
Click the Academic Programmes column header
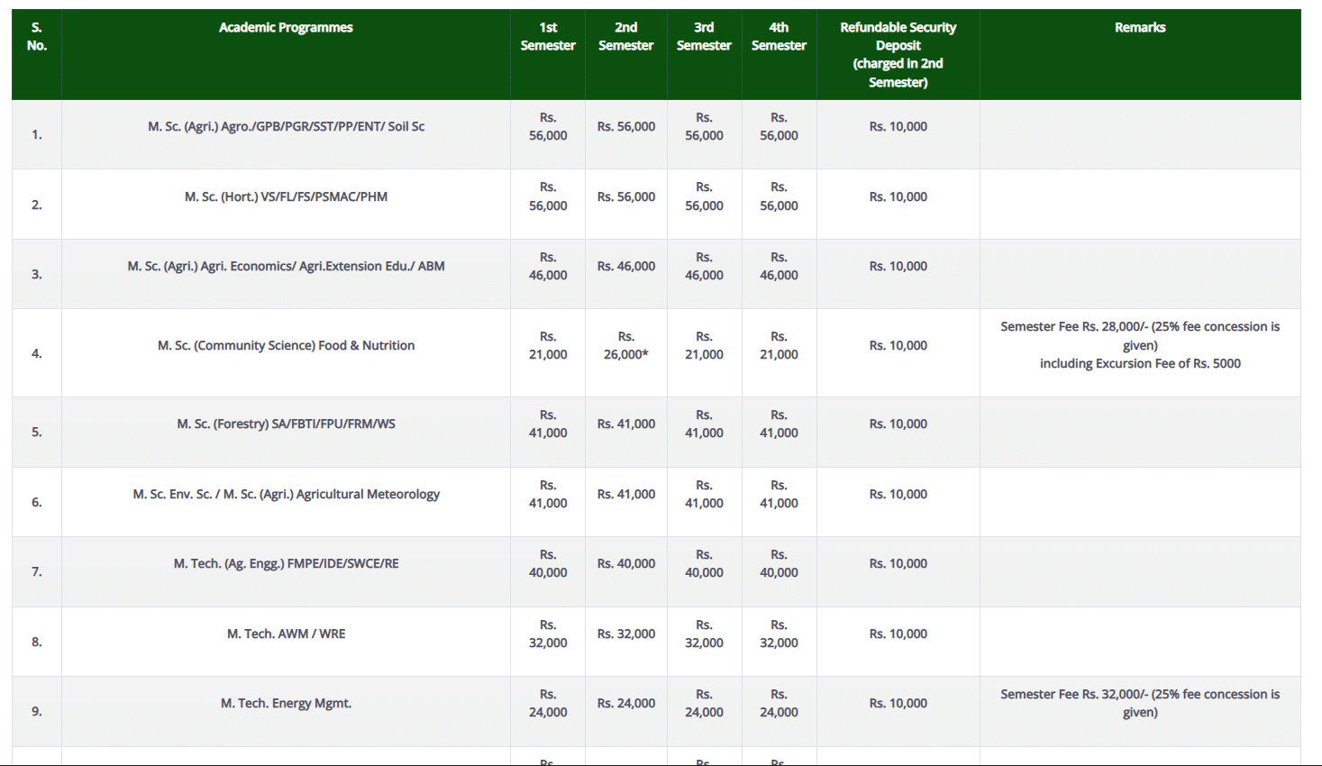(x=286, y=28)
